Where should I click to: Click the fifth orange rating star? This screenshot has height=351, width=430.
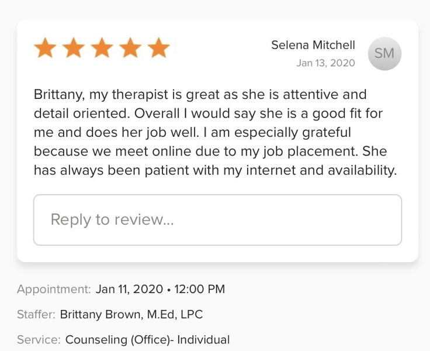tap(158, 49)
